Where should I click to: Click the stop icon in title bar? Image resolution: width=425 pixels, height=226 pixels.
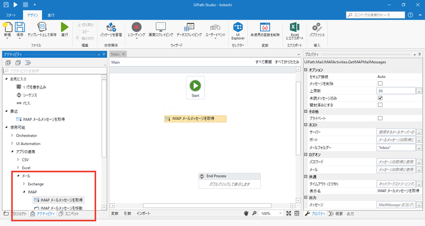[25, 5]
